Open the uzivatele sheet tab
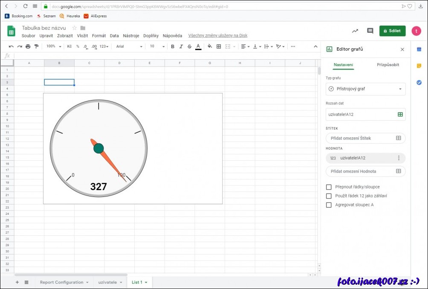428x289 pixels. [110, 282]
